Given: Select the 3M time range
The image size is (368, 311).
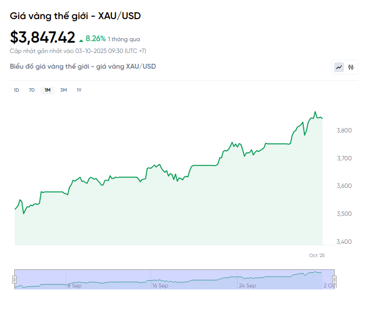Looking at the screenshot, I should tap(63, 90).
